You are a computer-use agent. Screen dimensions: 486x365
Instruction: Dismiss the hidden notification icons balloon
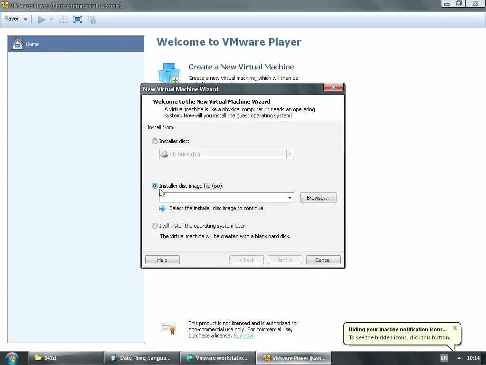(455, 328)
